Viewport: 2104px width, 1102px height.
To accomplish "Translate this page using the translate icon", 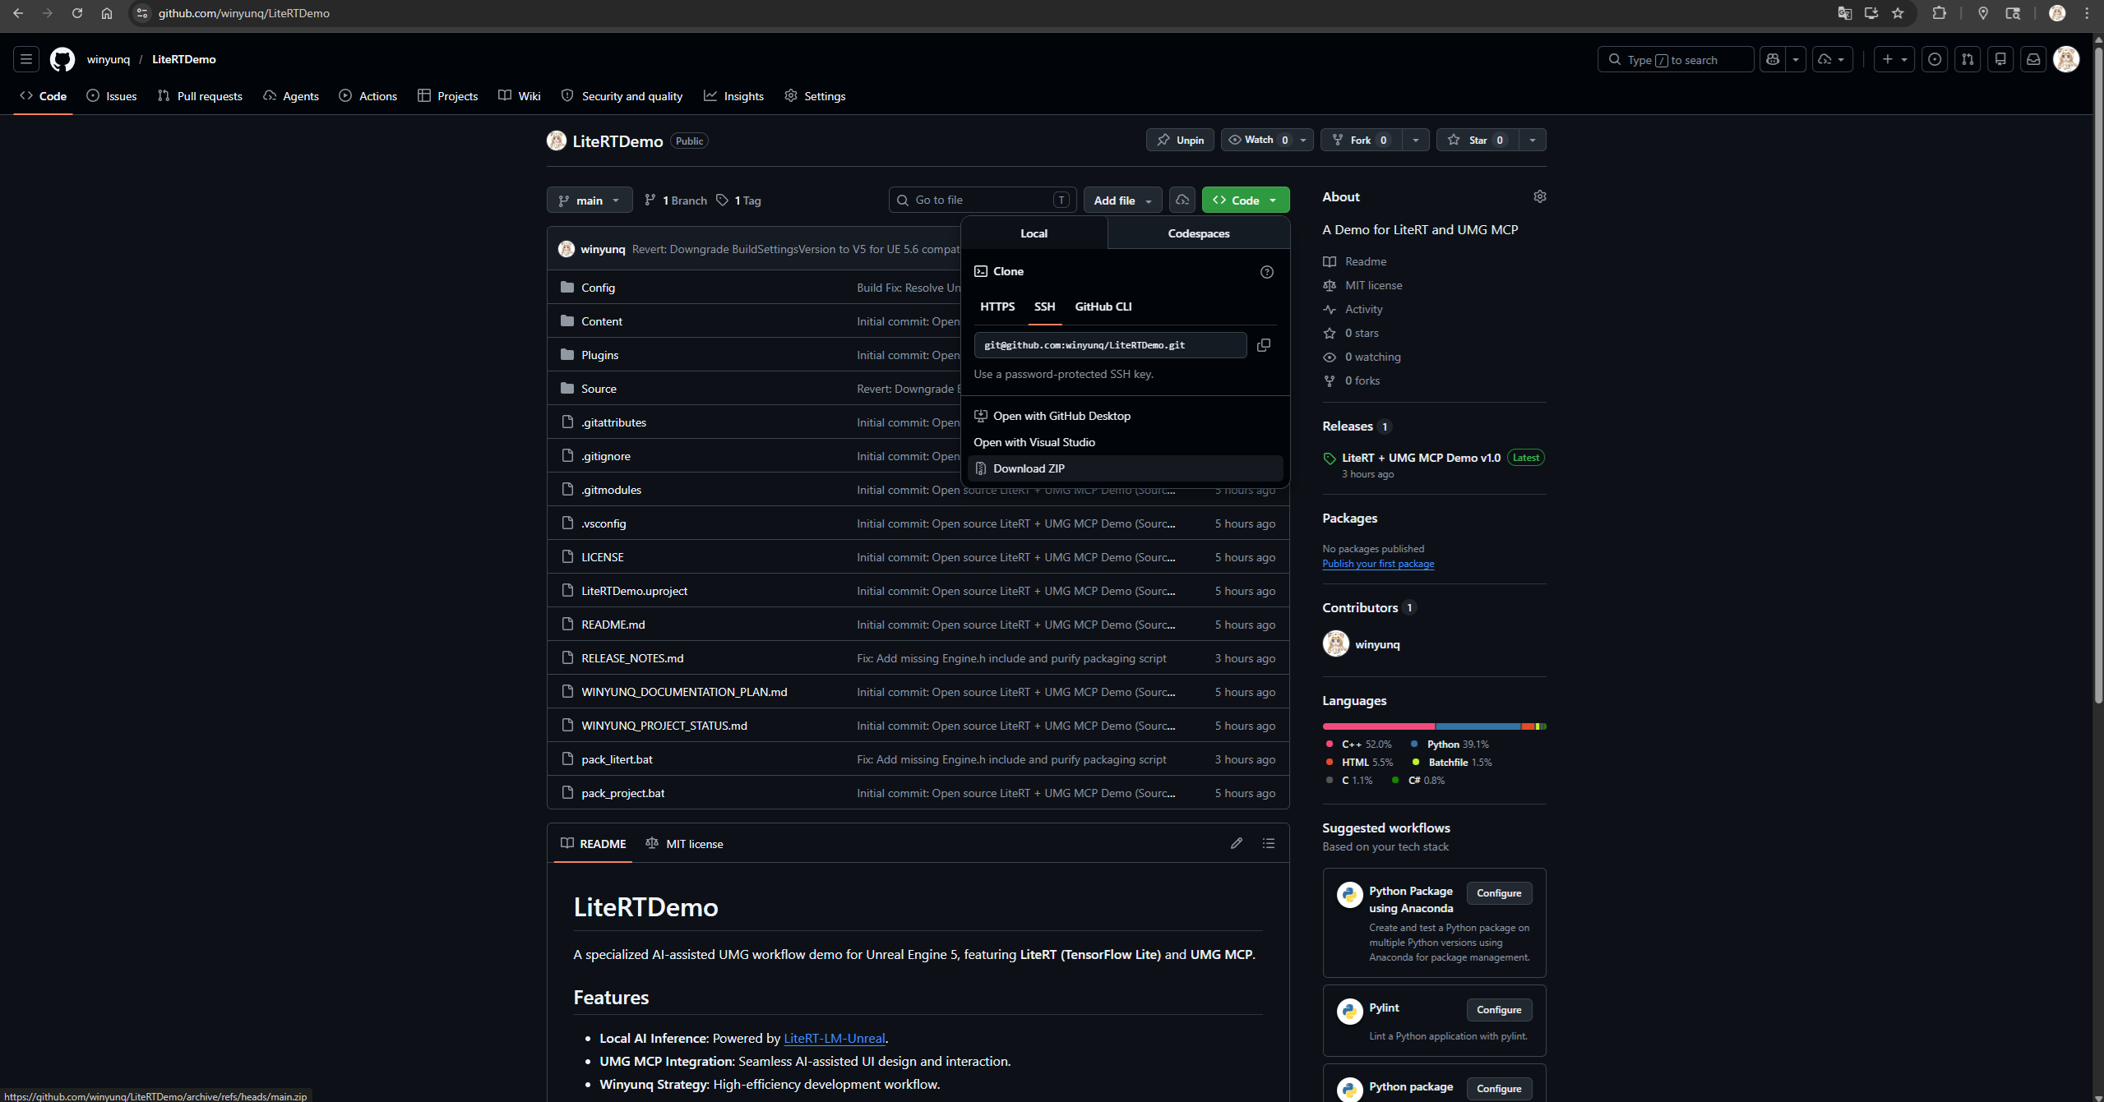I will (x=1845, y=13).
